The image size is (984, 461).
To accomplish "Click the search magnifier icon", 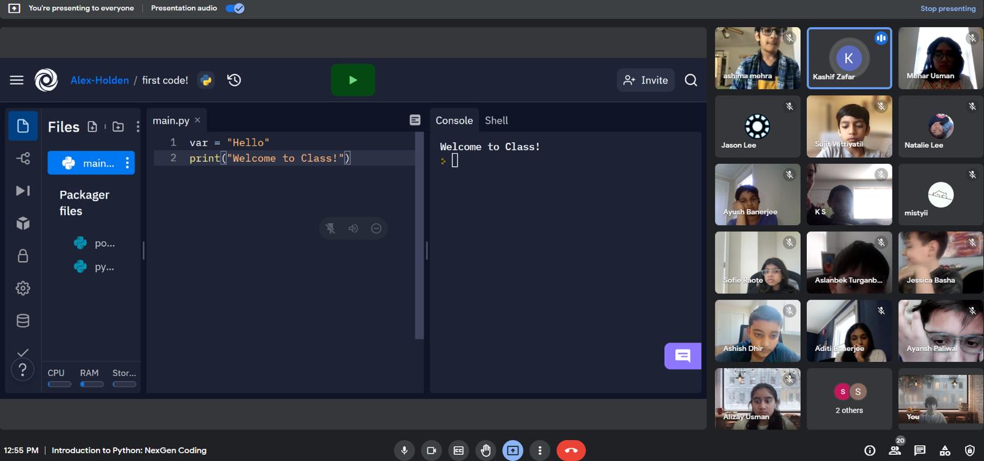I will (x=691, y=80).
